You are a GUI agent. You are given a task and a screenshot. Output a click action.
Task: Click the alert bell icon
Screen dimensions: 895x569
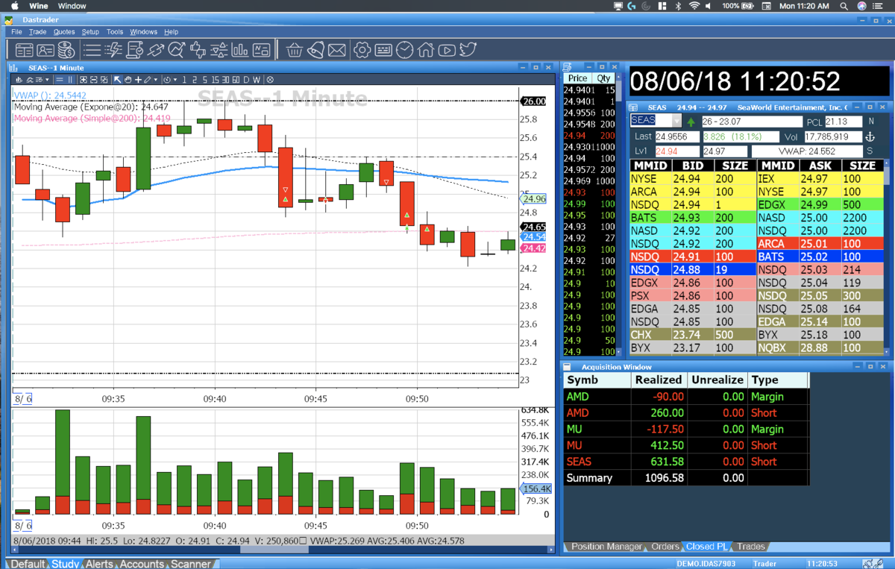(x=316, y=50)
